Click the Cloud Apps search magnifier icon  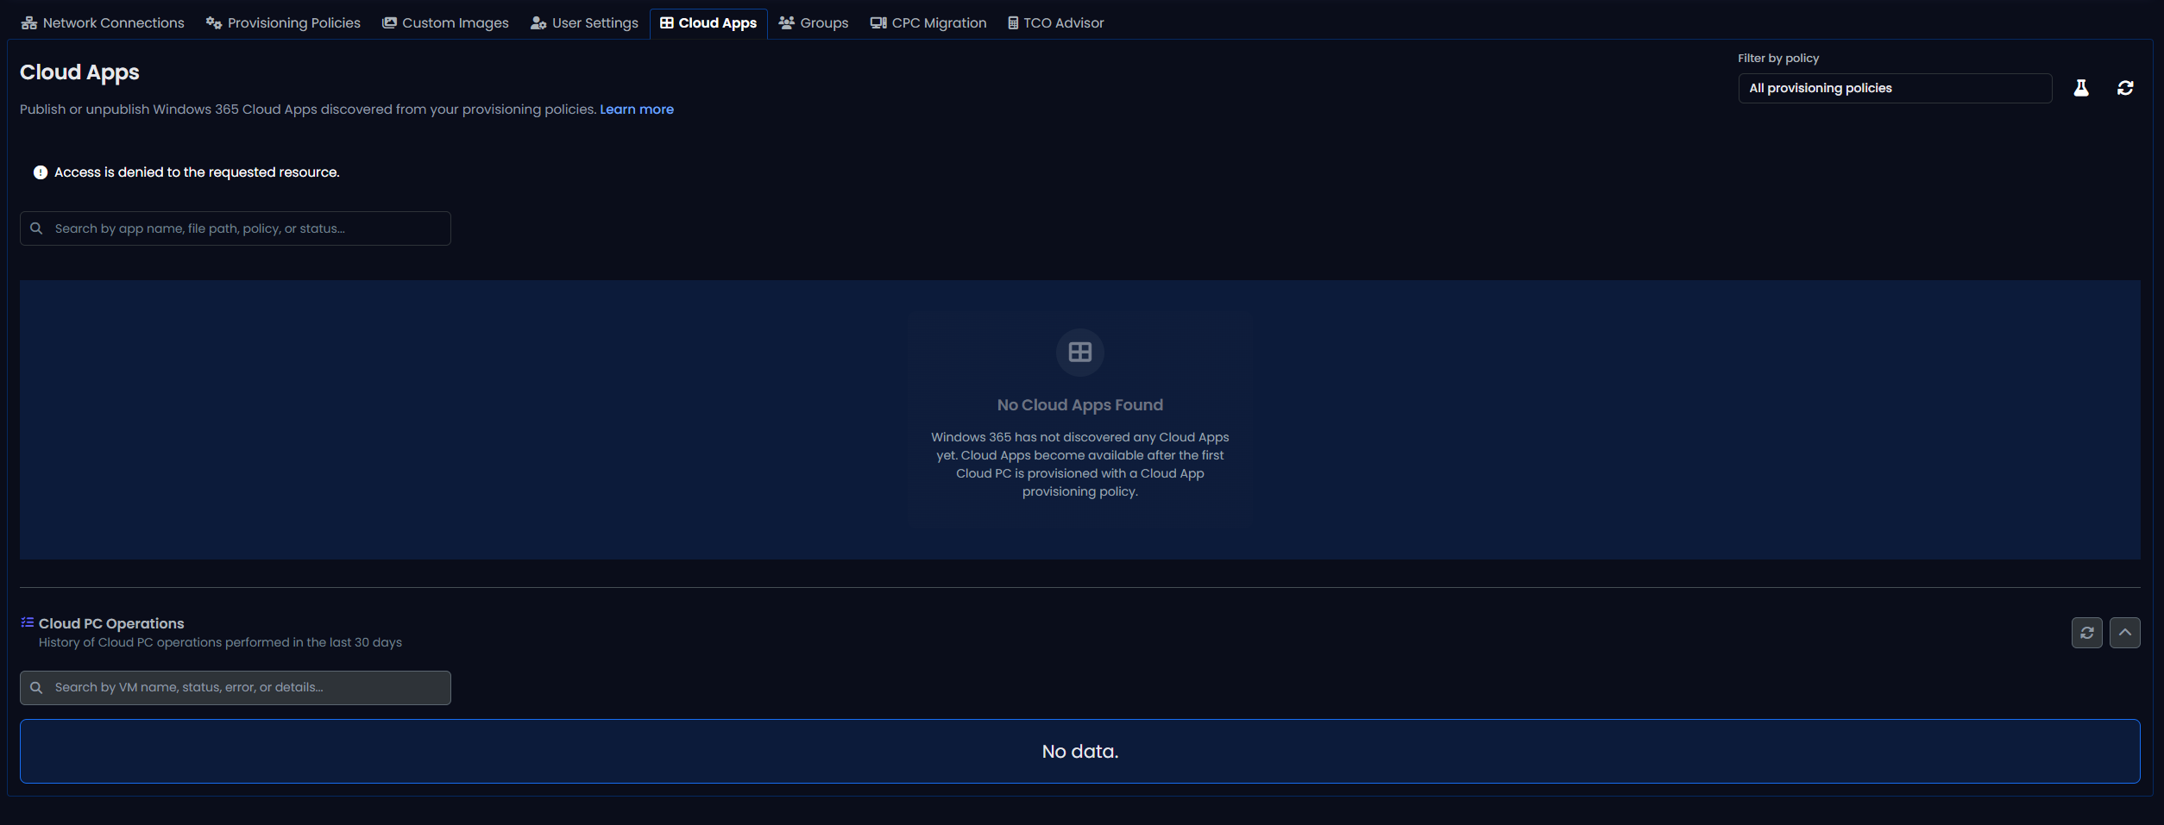click(36, 228)
